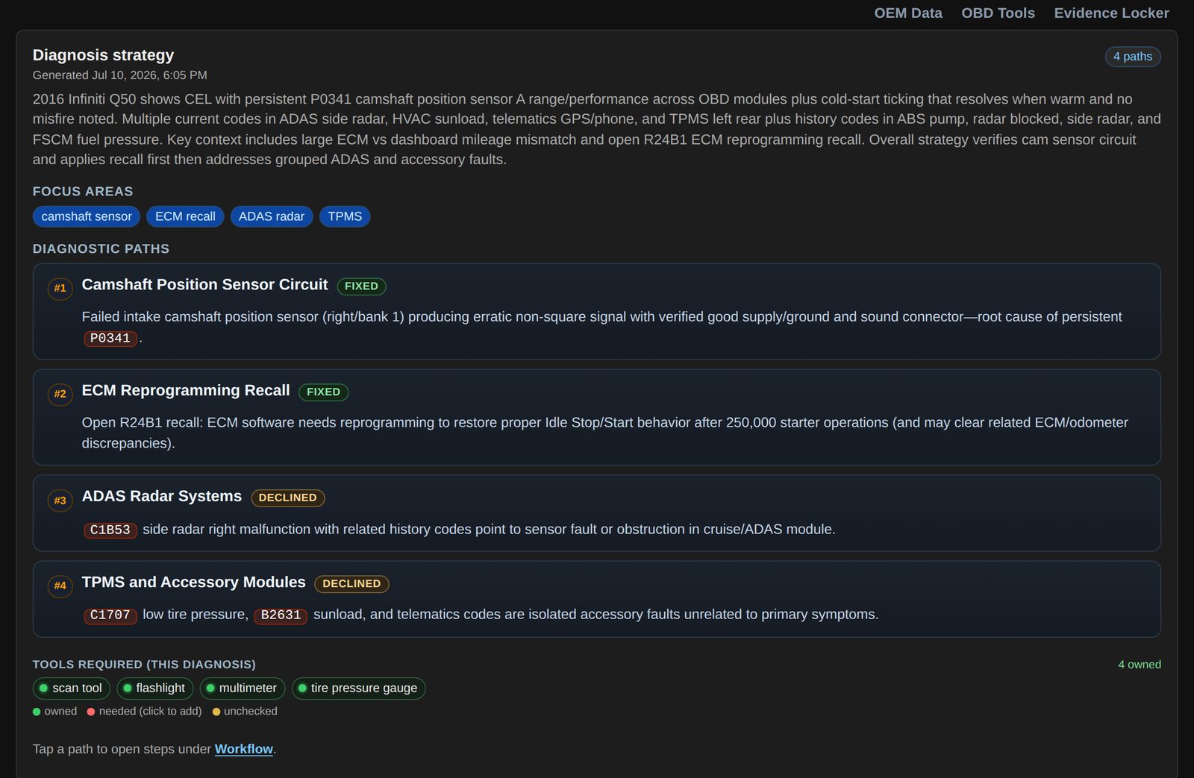Select the ADAS radar focus chip

pos(272,216)
